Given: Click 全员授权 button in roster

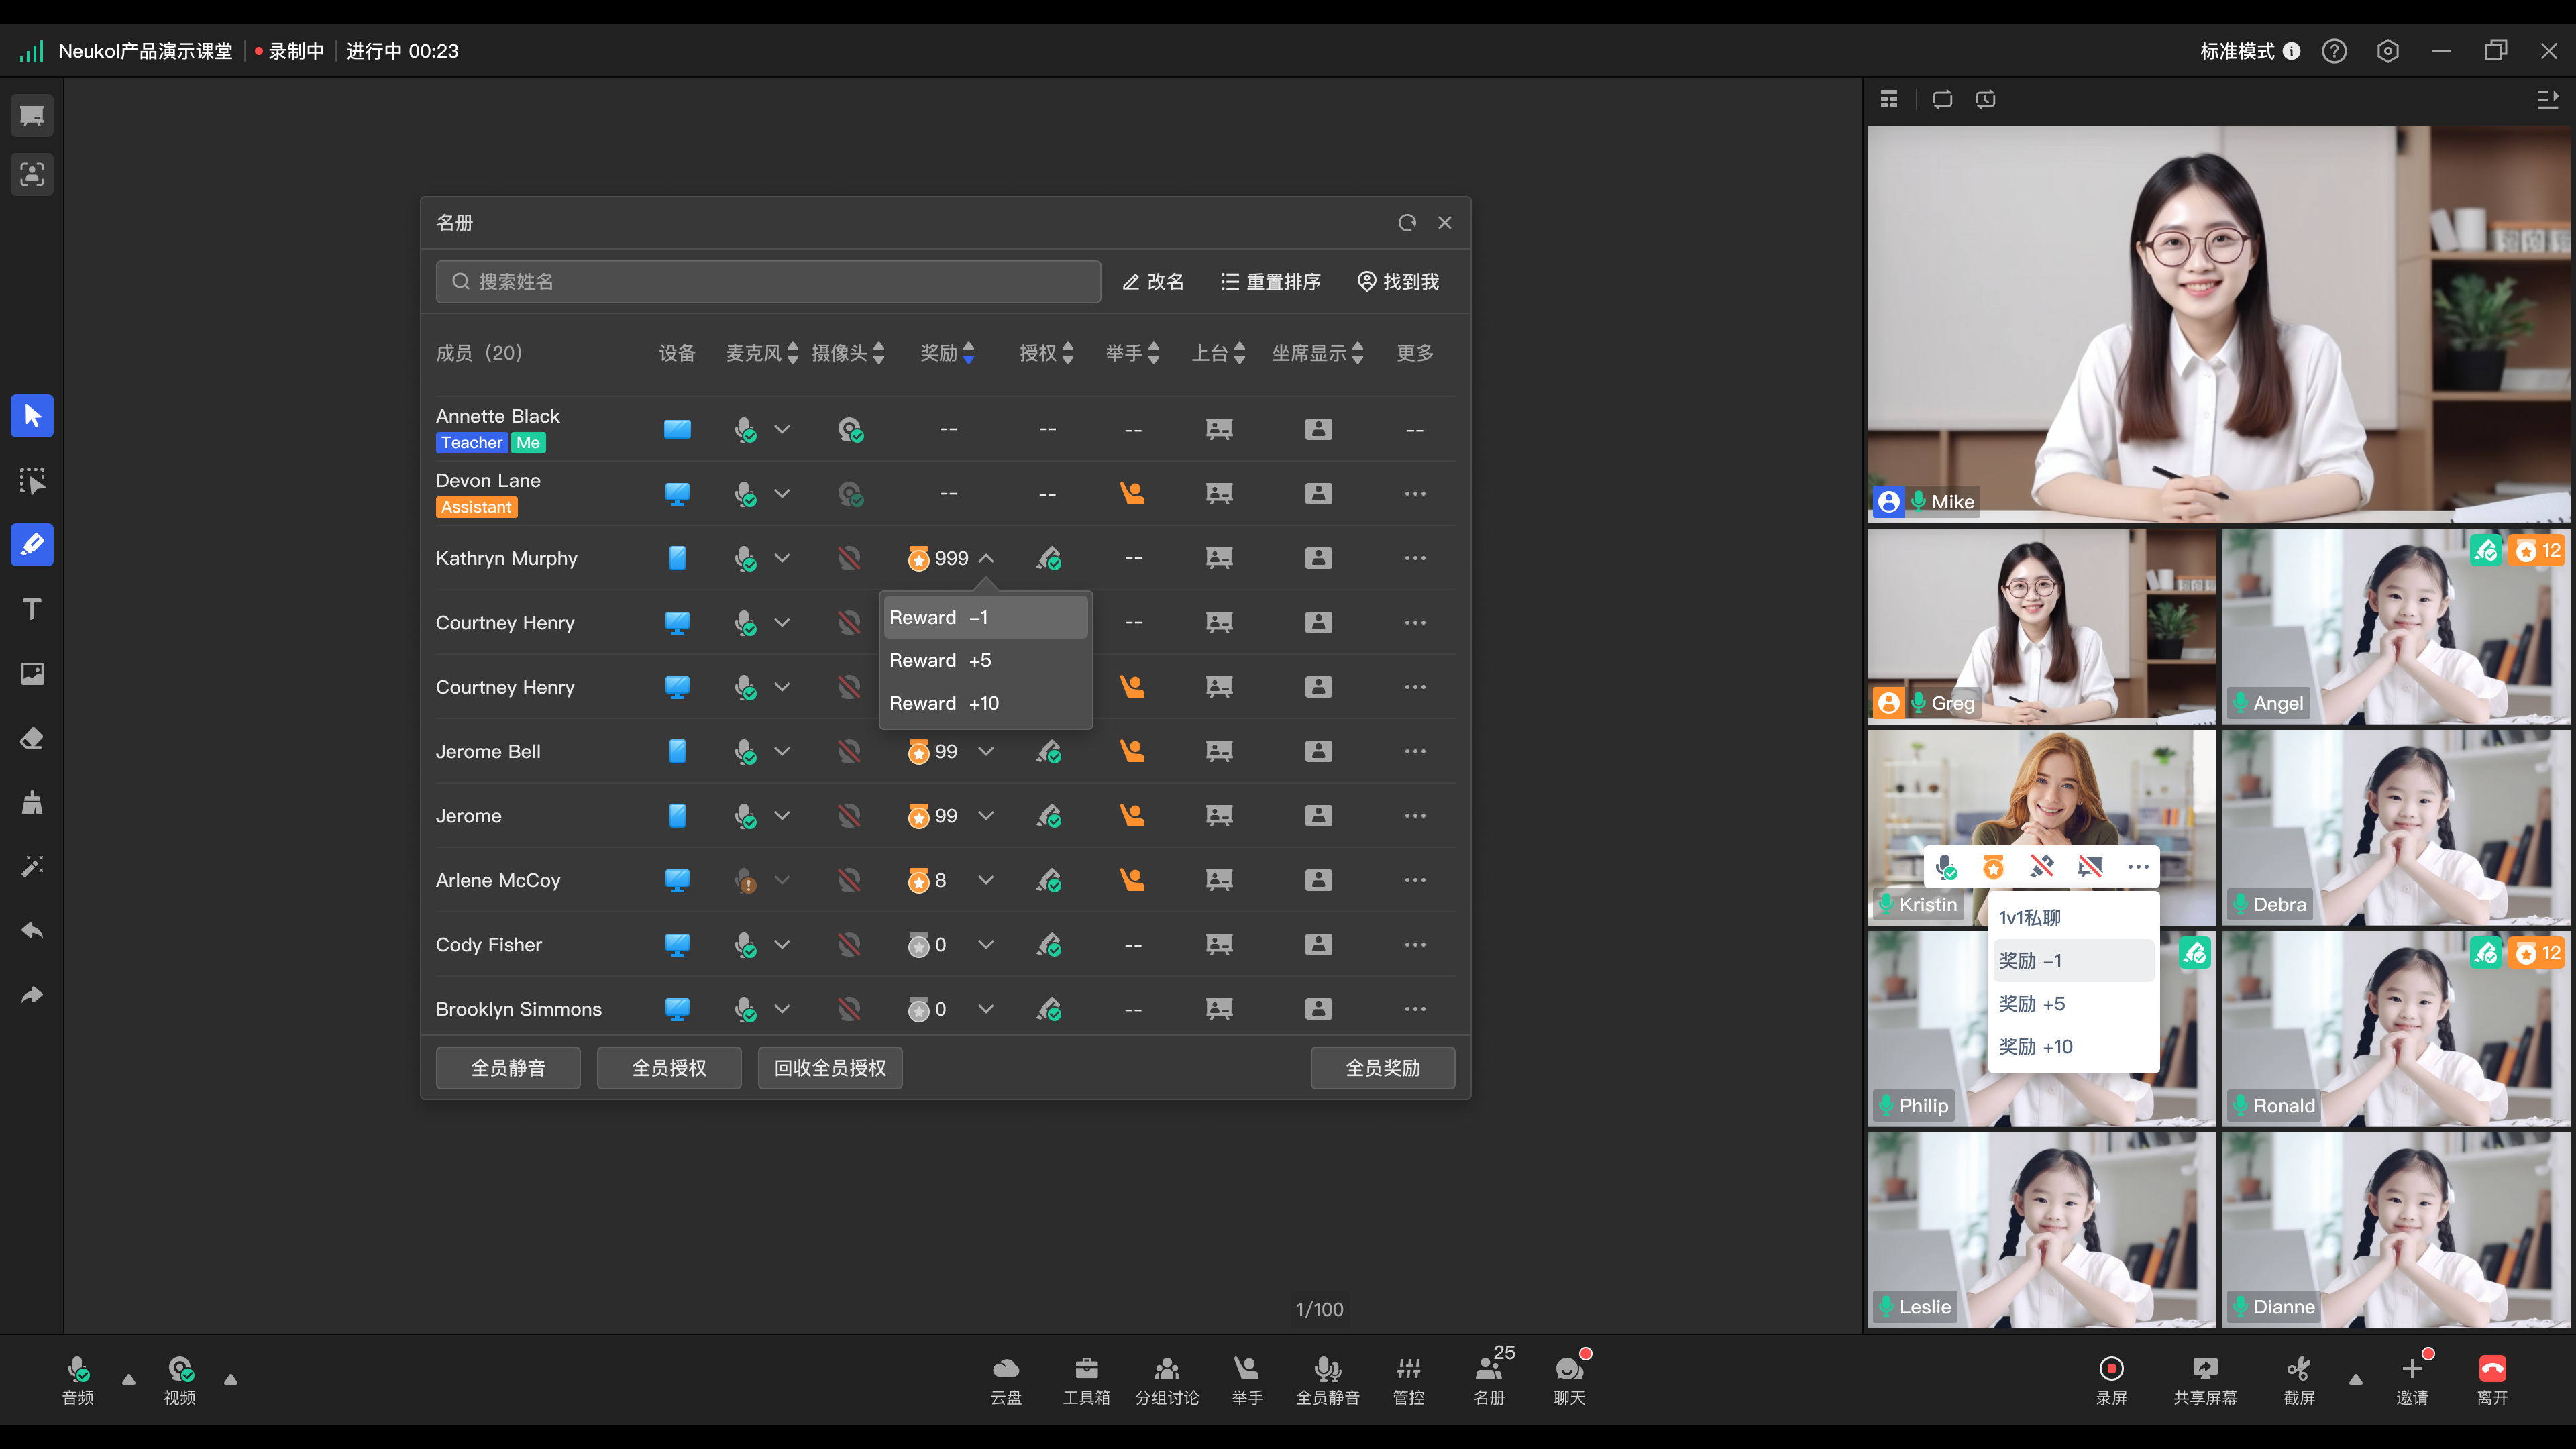Looking at the screenshot, I should pos(669,1068).
